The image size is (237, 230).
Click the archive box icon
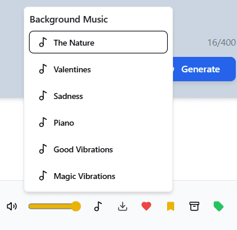pyautogui.click(x=194, y=206)
